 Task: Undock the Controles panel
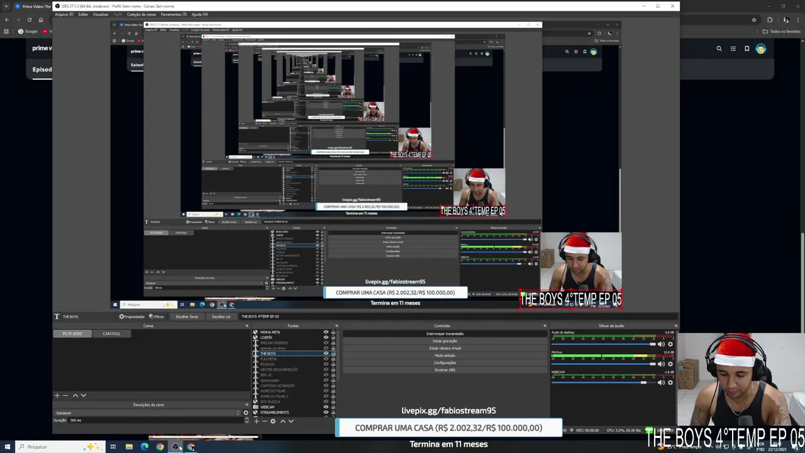pos(545,326)
